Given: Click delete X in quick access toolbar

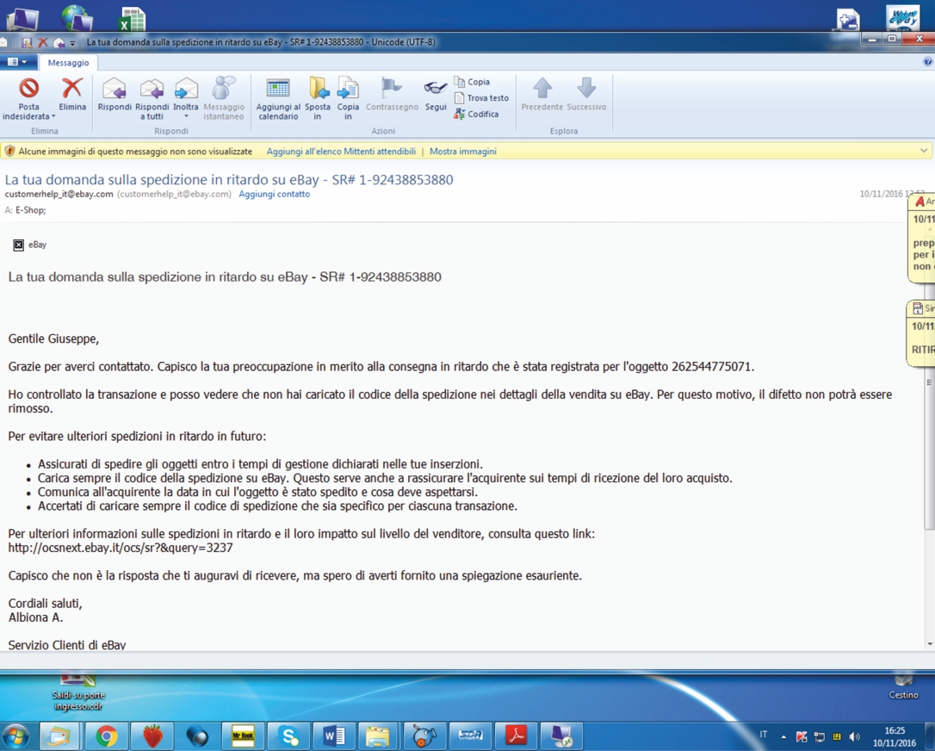Looking at the screenshot, I should coord(42,42).
